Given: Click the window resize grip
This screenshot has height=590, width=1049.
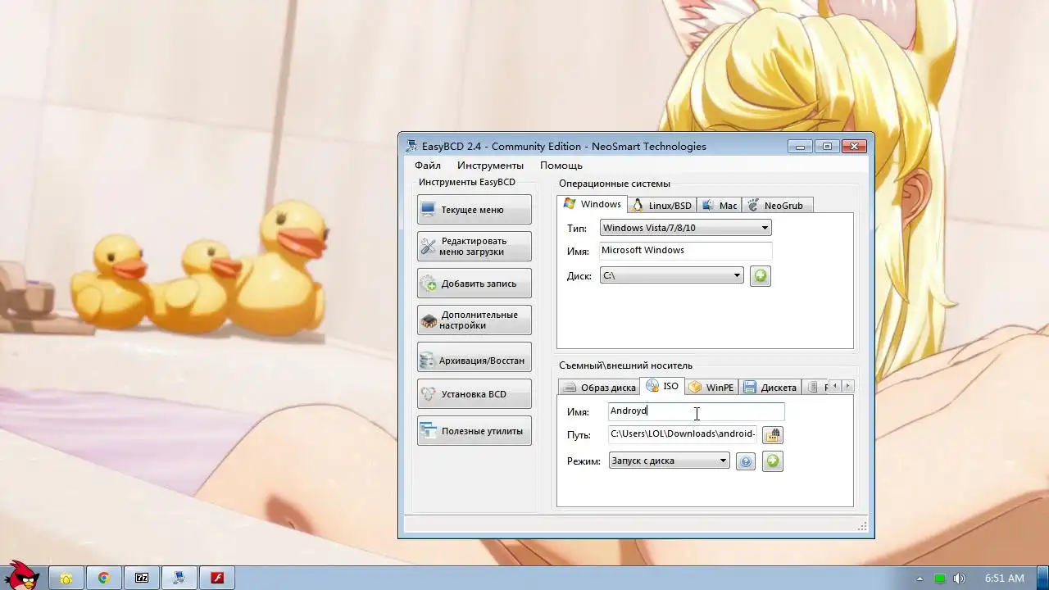Looking at the screenshot, I should pos(862,527).
